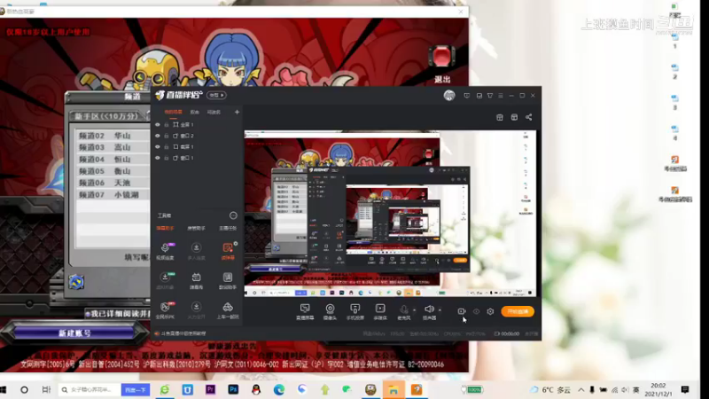Click the message icon in streaming app title bar

(467, 96)
